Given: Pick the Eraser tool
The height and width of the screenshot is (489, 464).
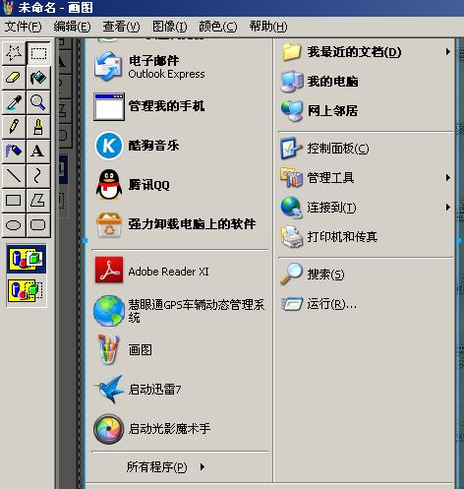Looking at the screenshot, I should [14, 78].
